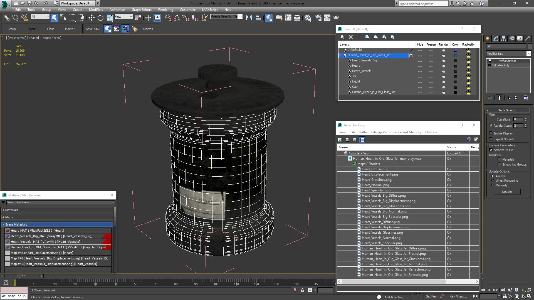This screenshot has width=534, height=300.
Task: Toggle the Angle Snap icon
Action: (x=177, y=18)
